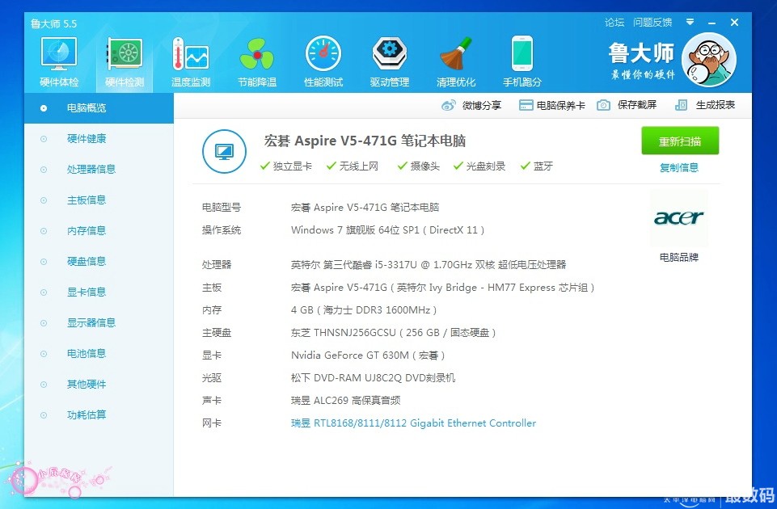
Task: Click the 鲁大师 5.5 window title
Action: (53, 23)
